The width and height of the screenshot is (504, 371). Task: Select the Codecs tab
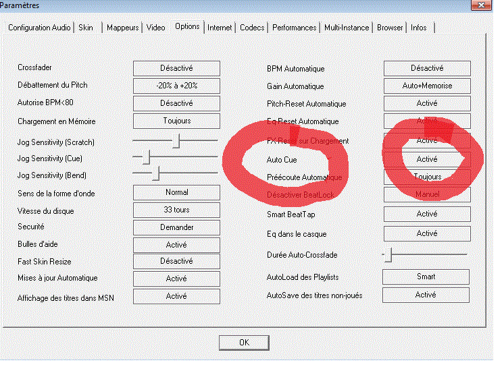point(252,28)
